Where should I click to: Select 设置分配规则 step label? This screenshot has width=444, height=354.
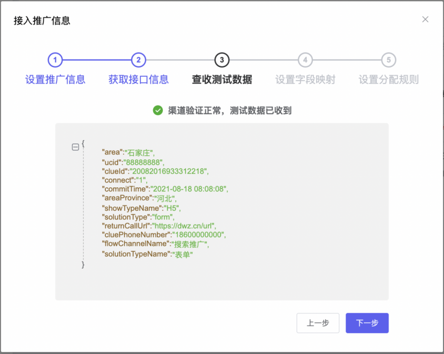point(388,80)
